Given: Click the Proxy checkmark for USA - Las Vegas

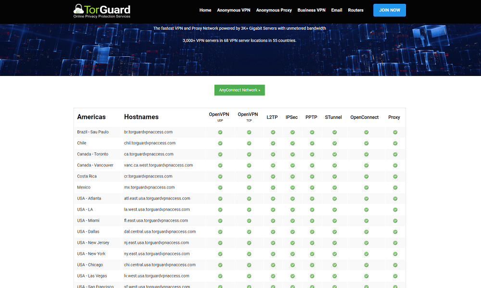Looking at the screenshot, I should (395, 275).
